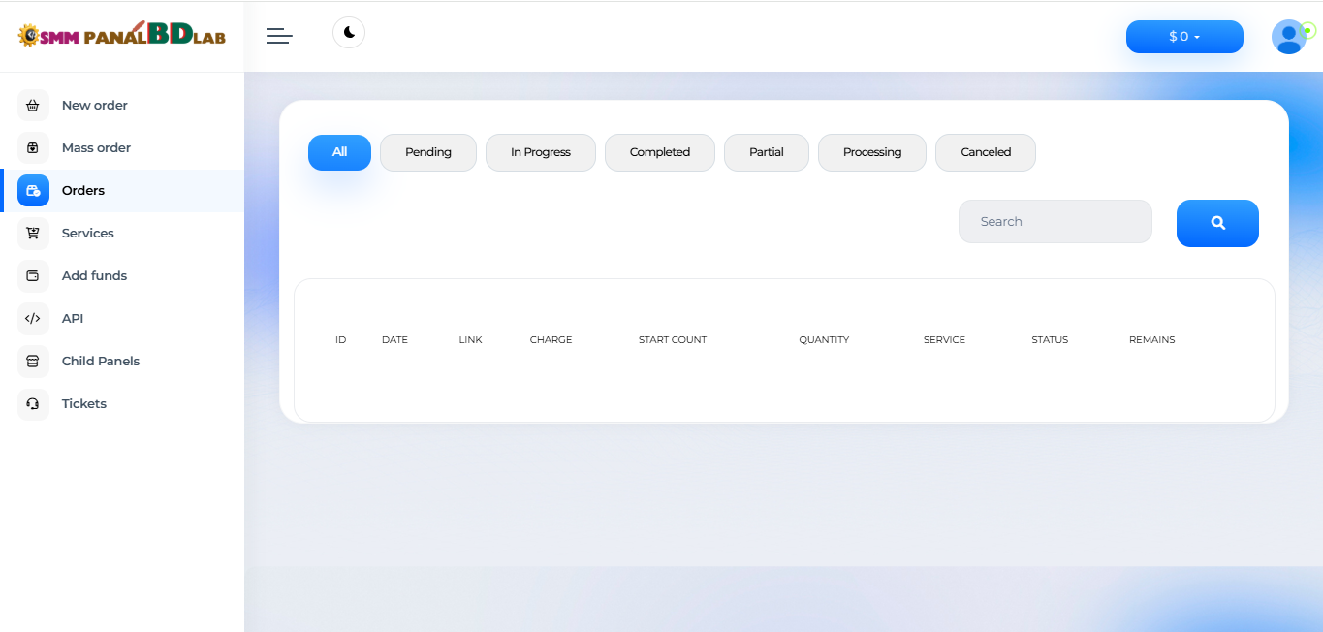This screenshot has width=1323, height=632.
Task: Focus the Search orders input field
Action: click(1055, 222)
